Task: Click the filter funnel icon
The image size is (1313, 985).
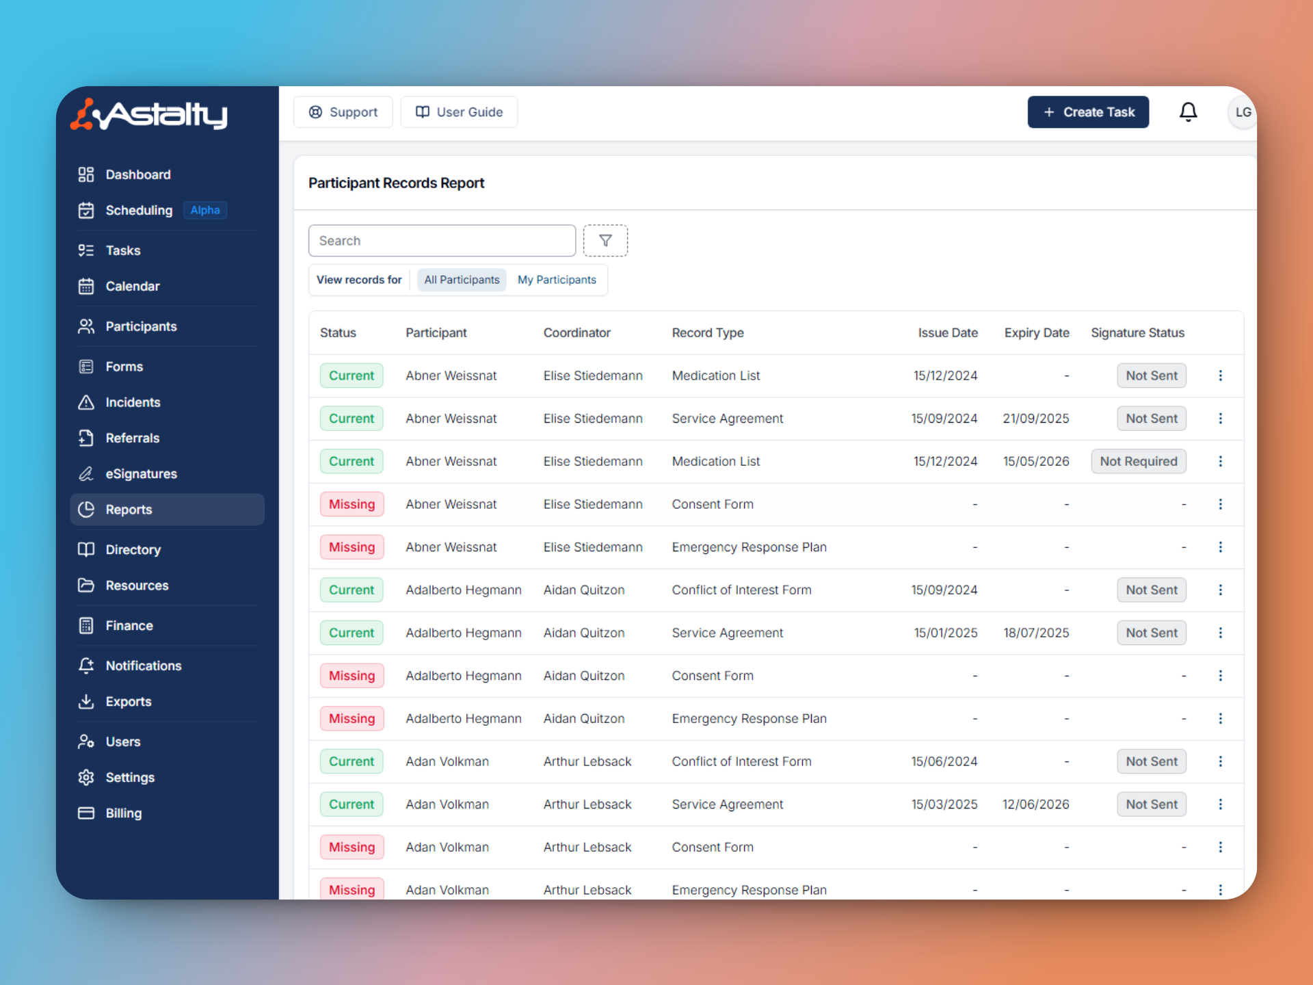Action: point(605,241)
